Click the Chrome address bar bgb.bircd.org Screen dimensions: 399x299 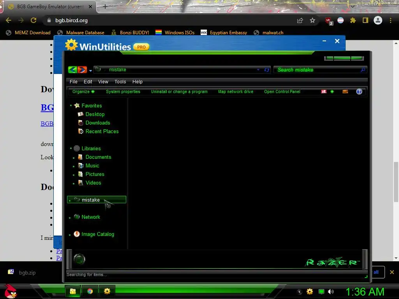(72, 20)
